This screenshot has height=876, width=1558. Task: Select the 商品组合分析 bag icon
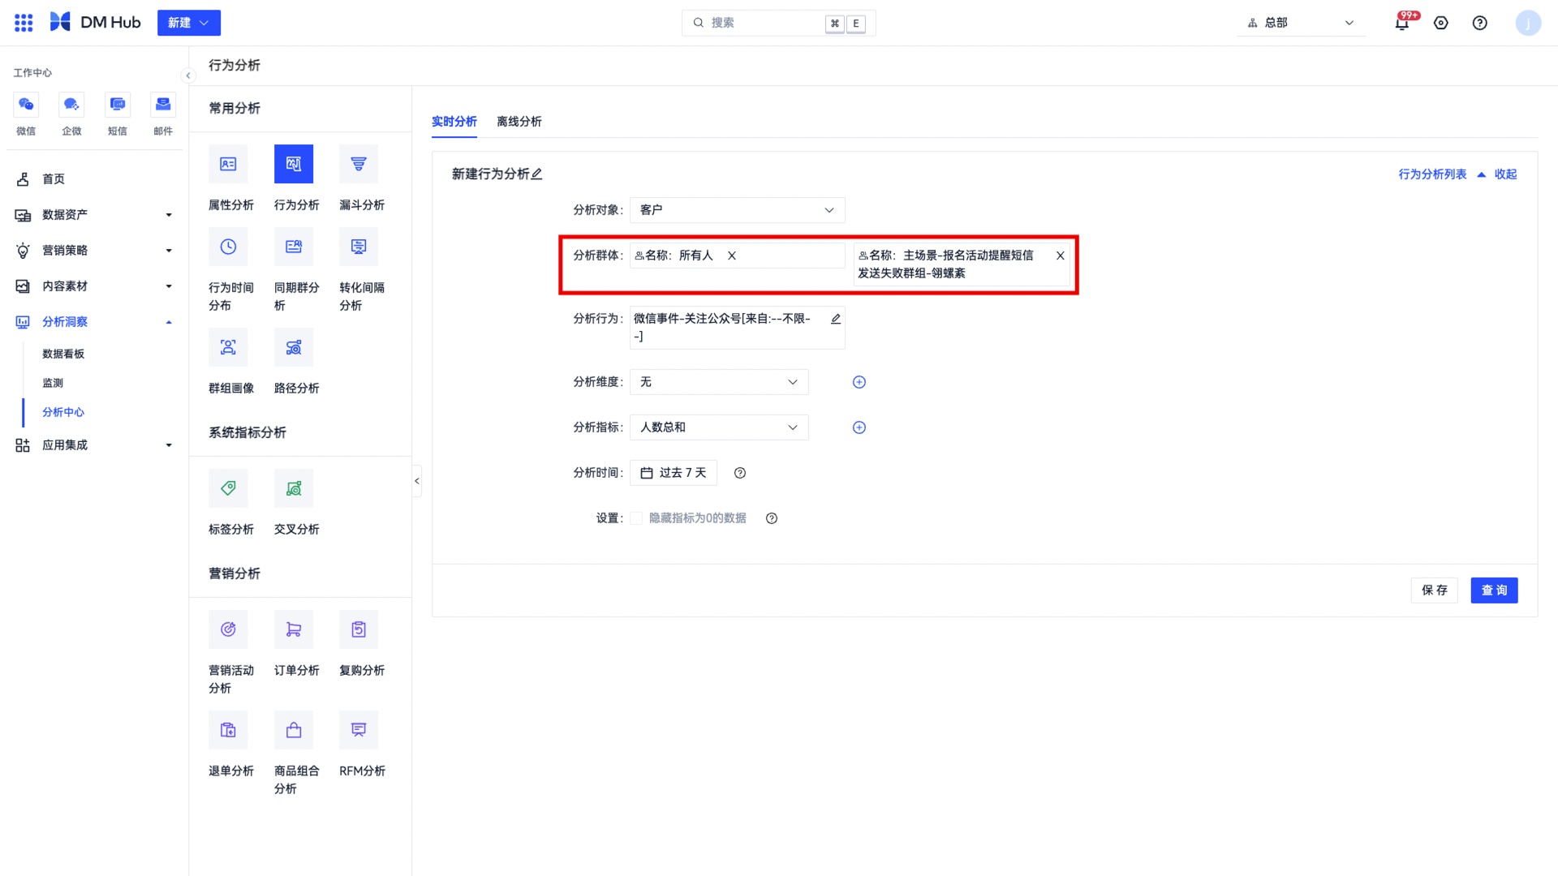294,730
